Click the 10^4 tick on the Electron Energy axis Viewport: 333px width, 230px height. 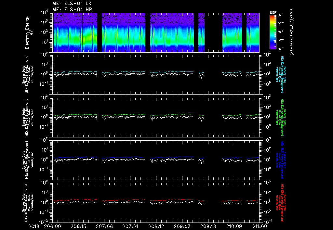pyautogui.click(x=44, y=13)
